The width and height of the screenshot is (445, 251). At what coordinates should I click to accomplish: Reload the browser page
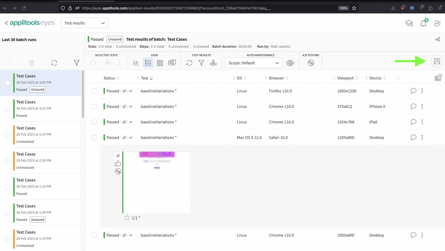click(x=24, y=8)
